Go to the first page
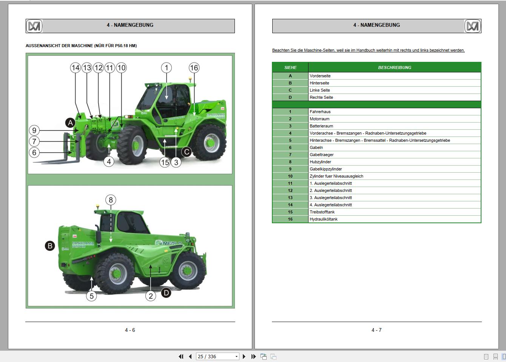The height and width of the screenshot is (362, 506). [x=181, y=356]
